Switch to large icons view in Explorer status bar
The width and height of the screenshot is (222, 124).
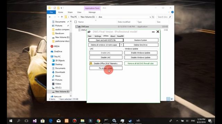coord(172,99)
